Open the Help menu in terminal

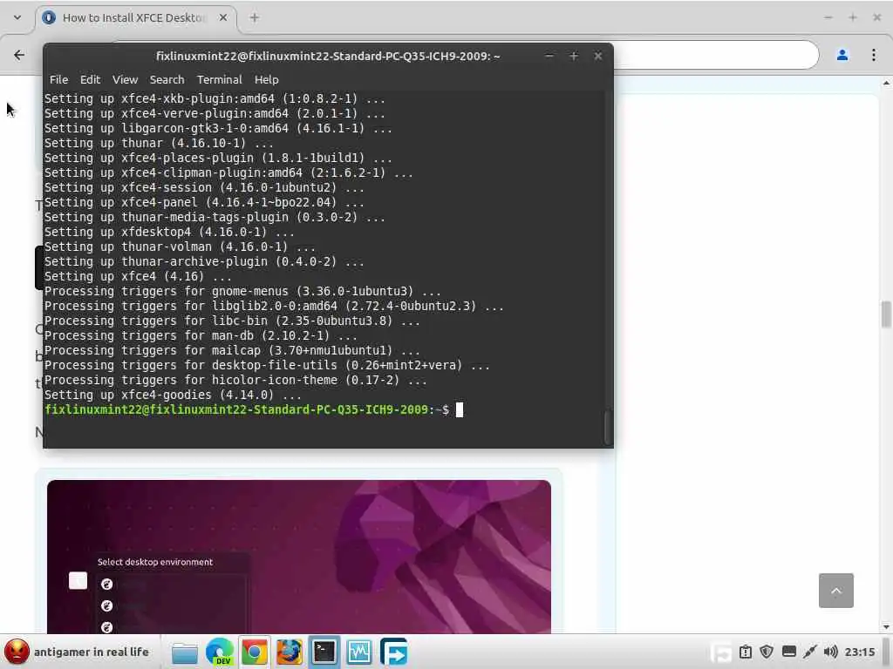click(x=266, y=79)
